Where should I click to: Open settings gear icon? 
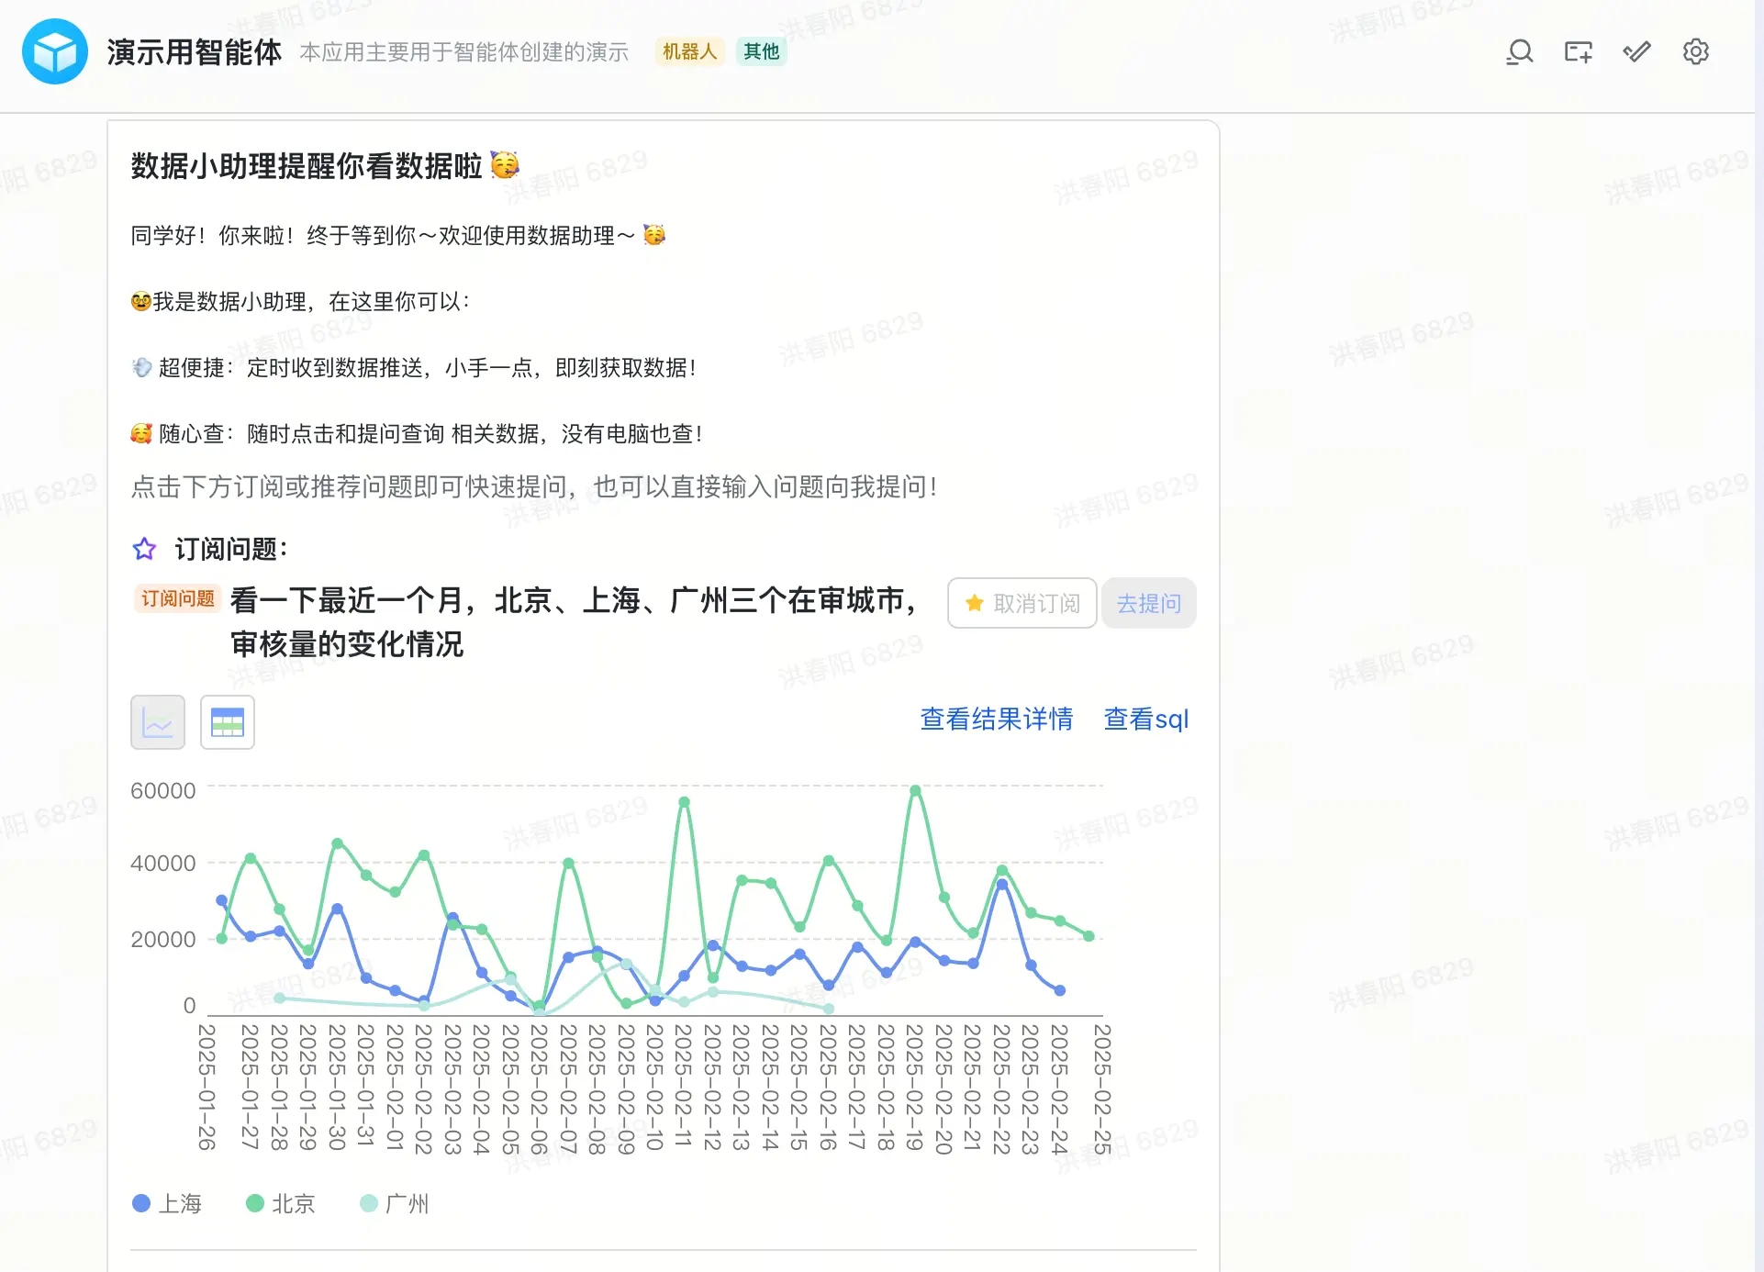click(1696, 51)
